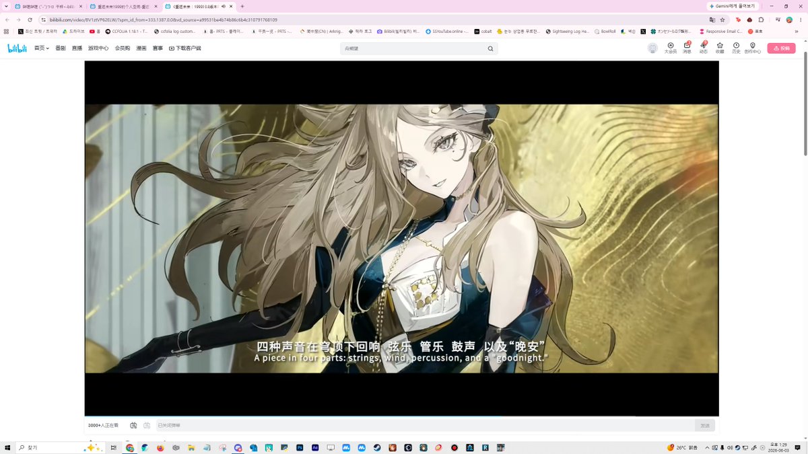This screenshot has height=454, width=808.
Task: Expand the 首页 dropdown in bilibili header
Action: [x=42, y=48]
